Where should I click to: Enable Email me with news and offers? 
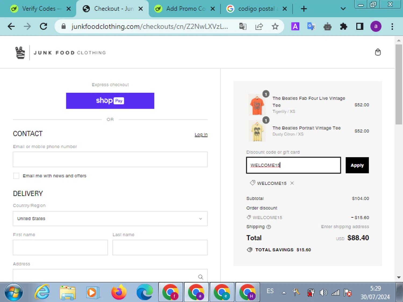tap(16, 176)
